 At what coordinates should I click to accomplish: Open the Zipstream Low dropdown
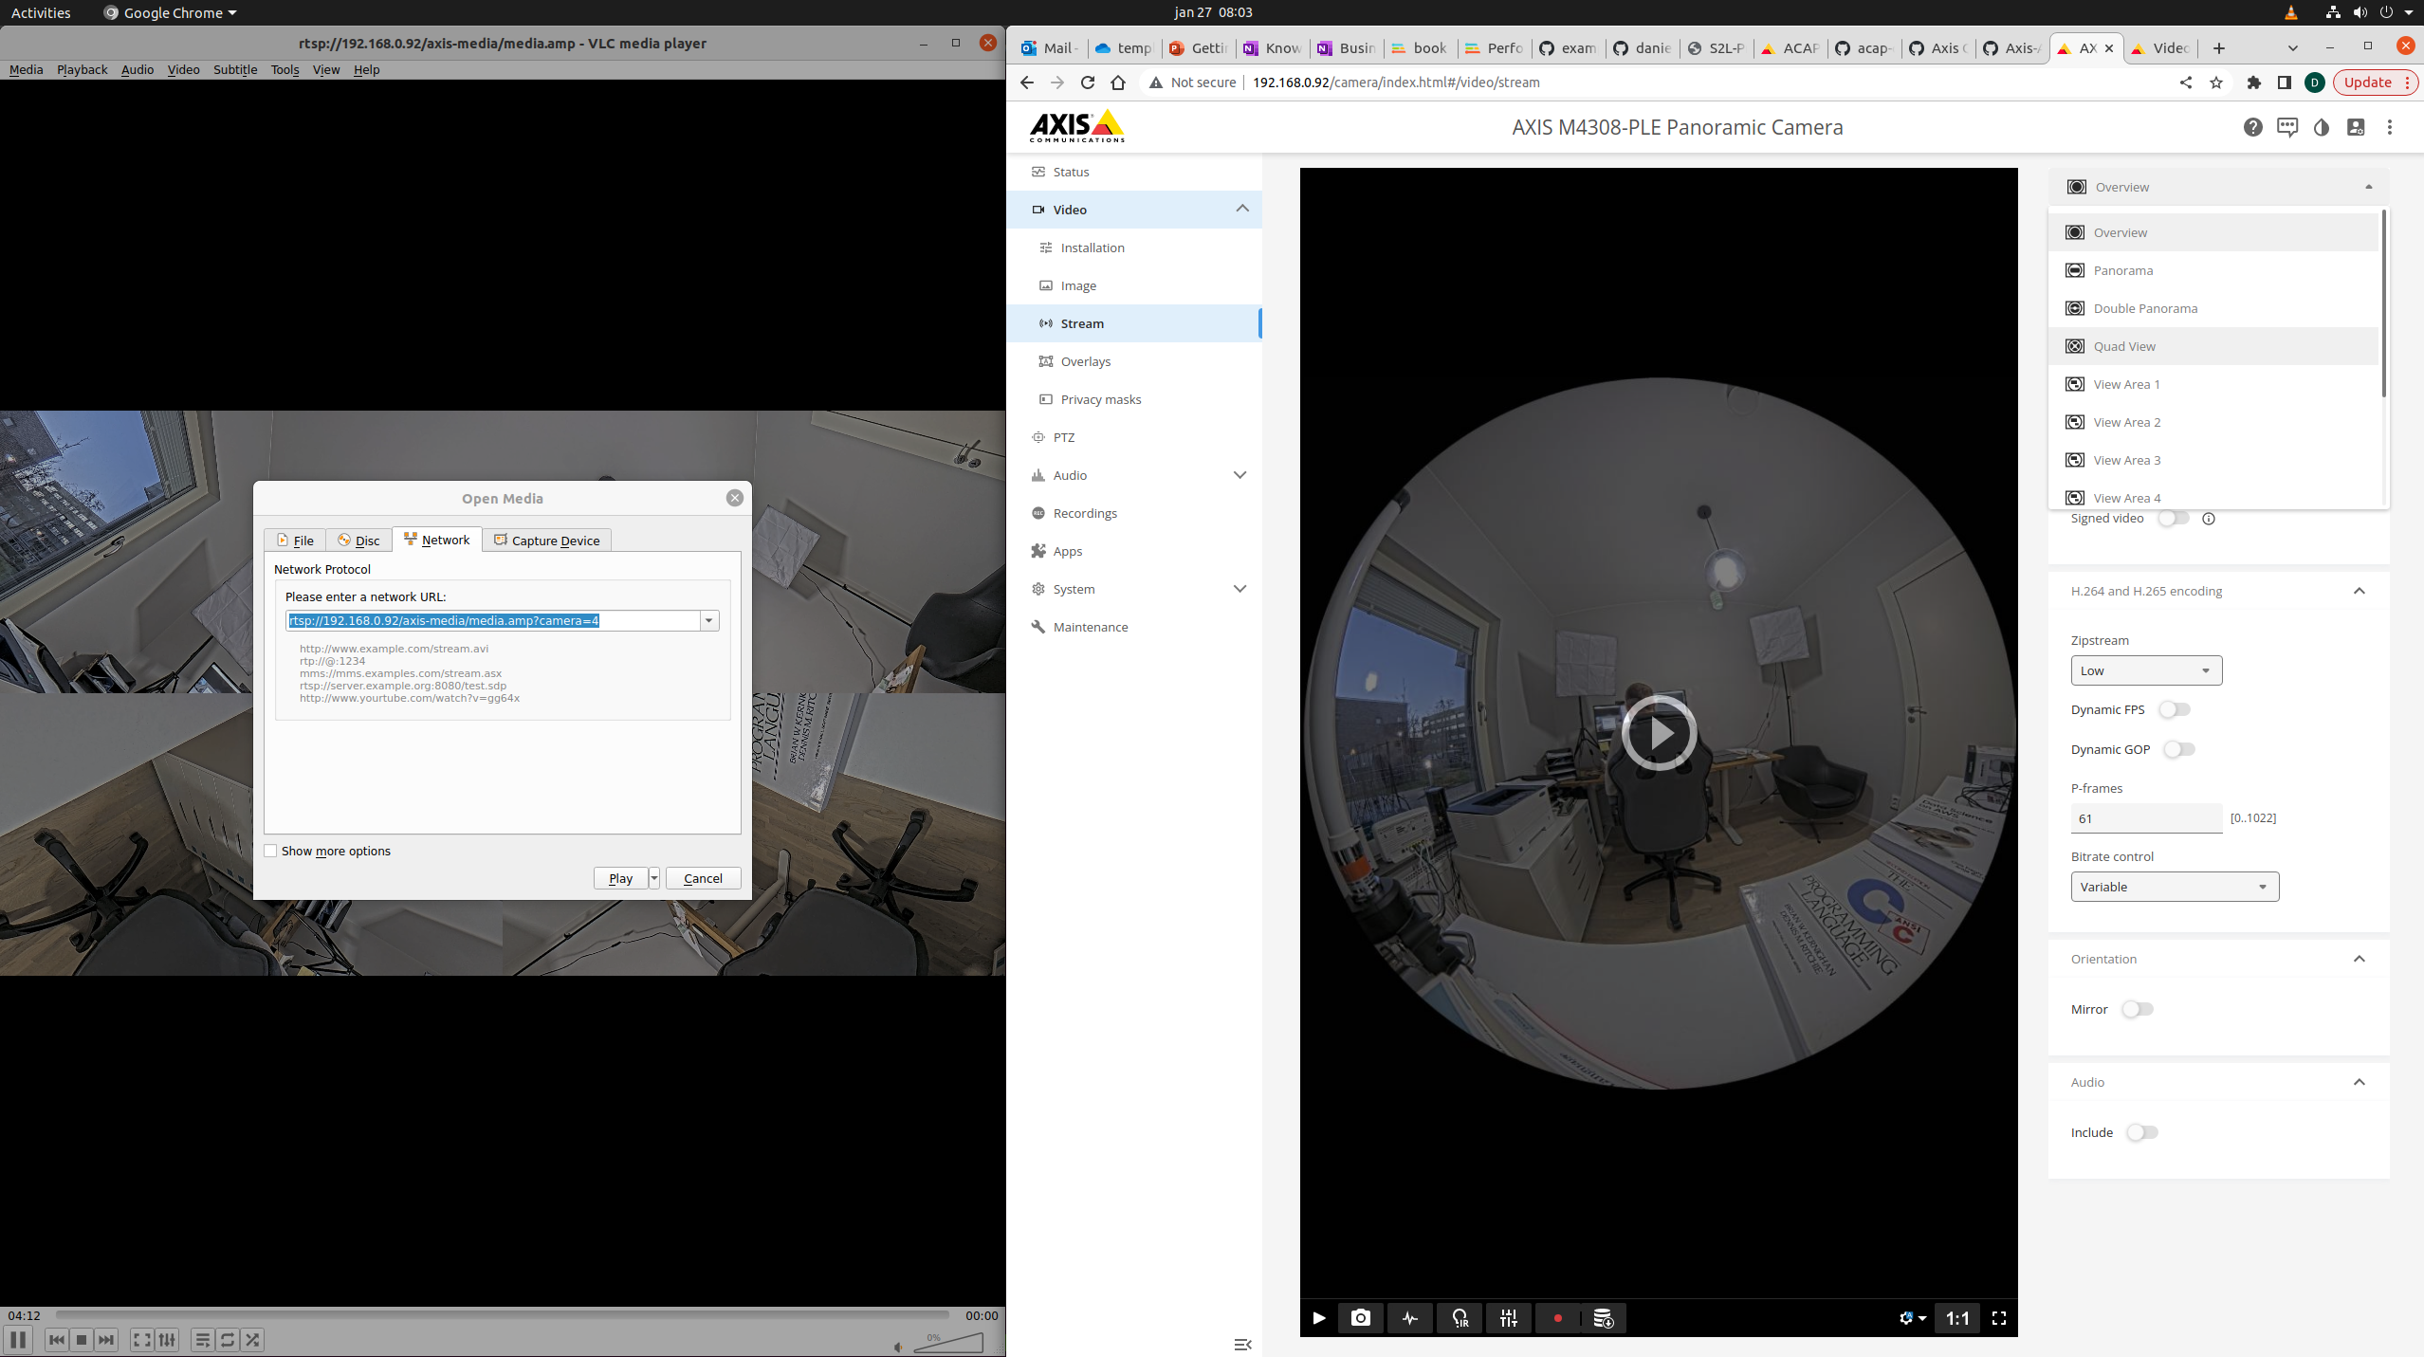2145,670
